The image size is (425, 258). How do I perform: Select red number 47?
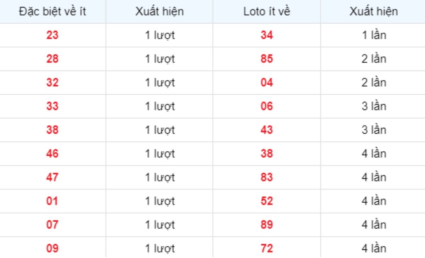coord(52,177)
